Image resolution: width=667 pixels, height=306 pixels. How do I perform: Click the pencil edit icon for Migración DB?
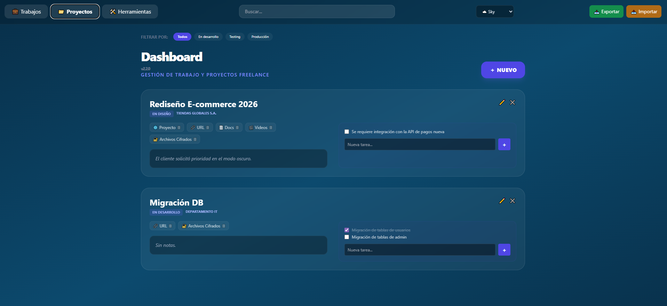click(502, 201)
